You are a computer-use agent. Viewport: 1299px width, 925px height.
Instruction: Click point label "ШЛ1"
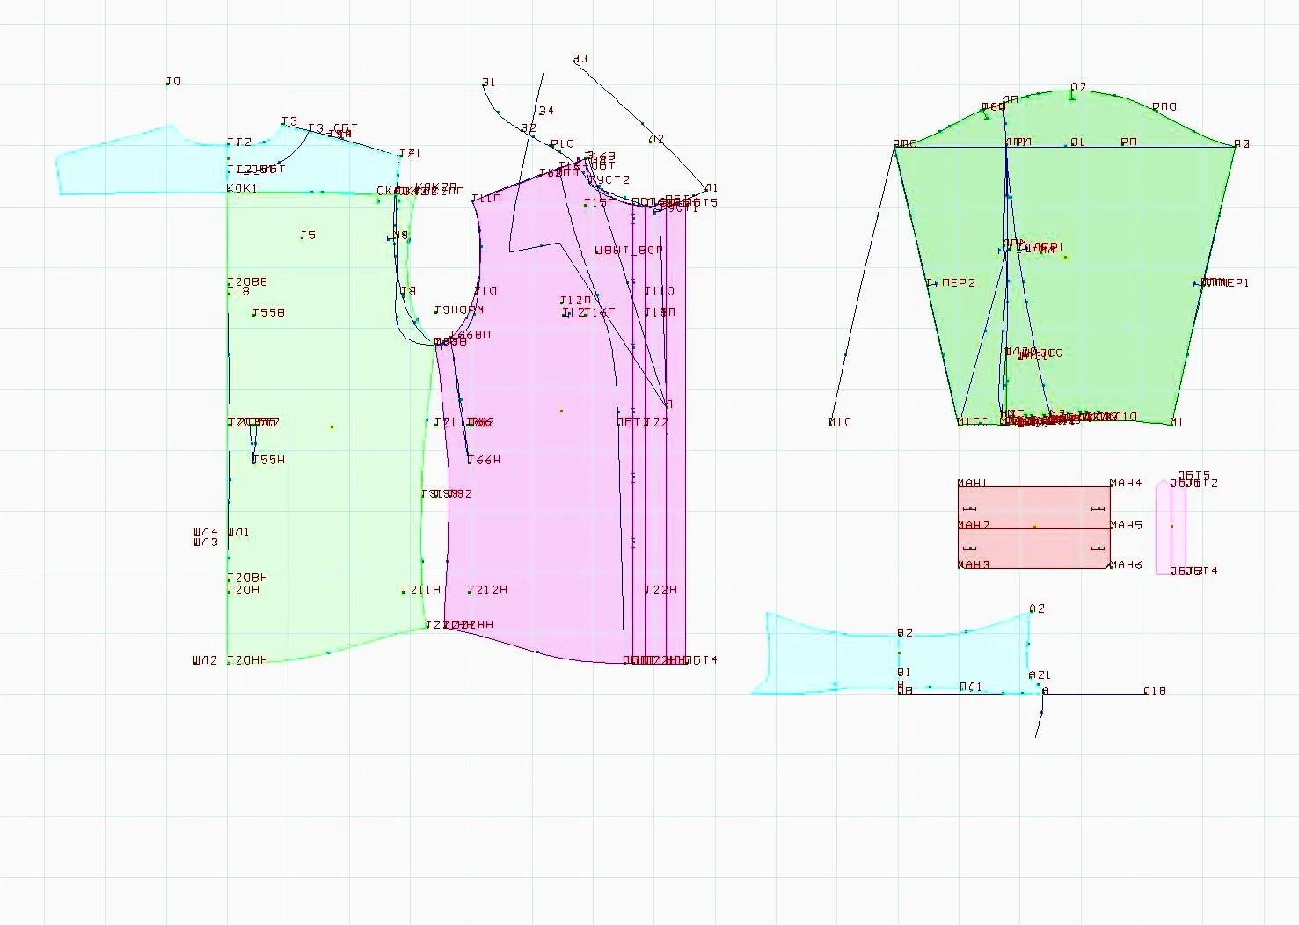point(238,533)
